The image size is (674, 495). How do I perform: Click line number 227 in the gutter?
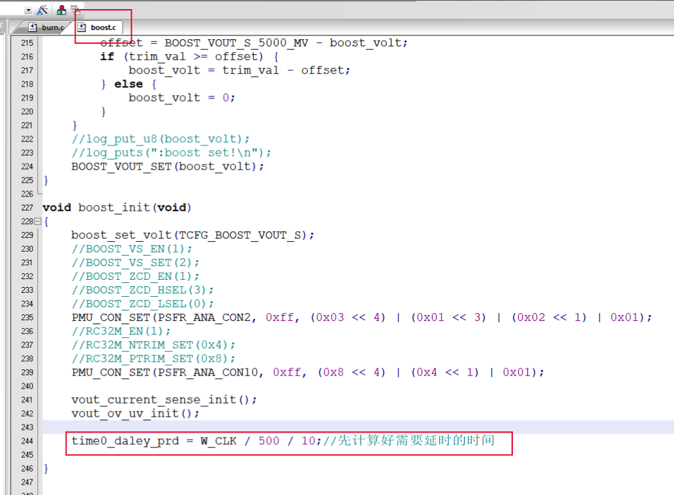click(x=27, y=208)
